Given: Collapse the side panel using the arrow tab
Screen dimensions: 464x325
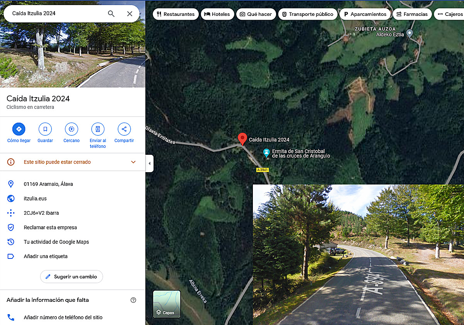Looking at the screenshot, I should tap(150, 163).
